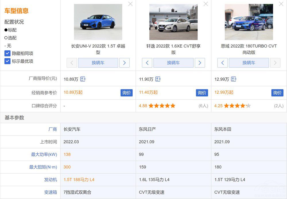Open the 最大功率(kW) parameter link
Viewport: 287px width, 199px height.
[44, 154]
